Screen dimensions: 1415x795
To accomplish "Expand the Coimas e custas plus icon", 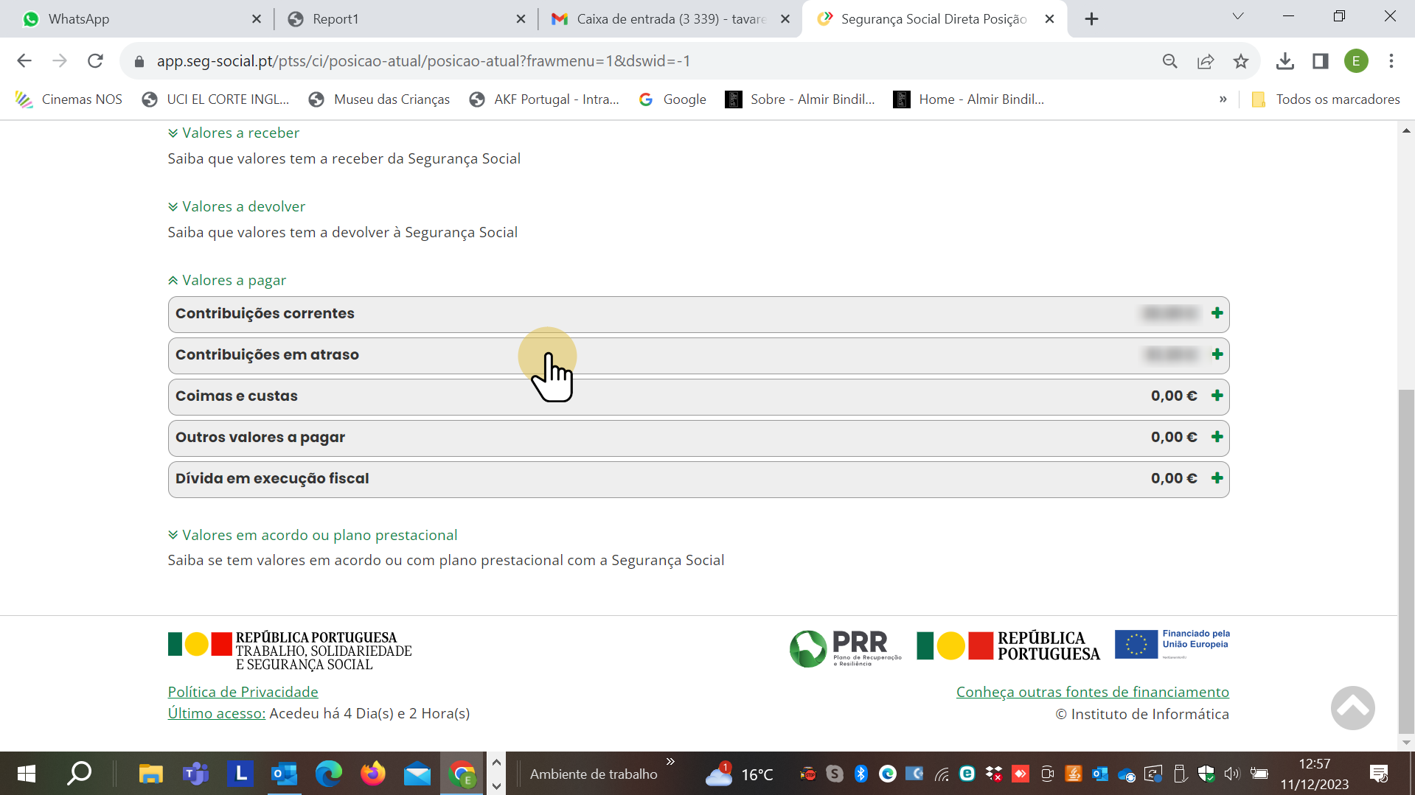I will coord(1217,396).
